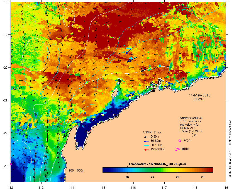Click the longitude axis label 114
Viewport: 234px width, 189px height.
(72, 187)
